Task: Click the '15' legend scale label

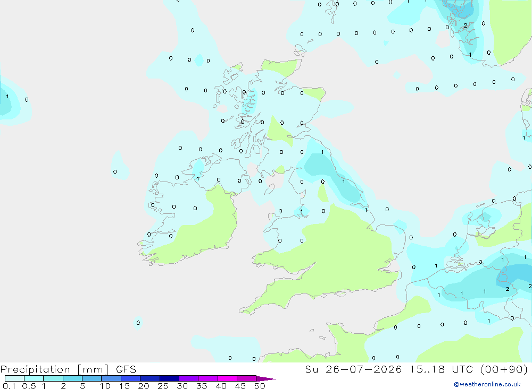Action: [x=124, y=386]
